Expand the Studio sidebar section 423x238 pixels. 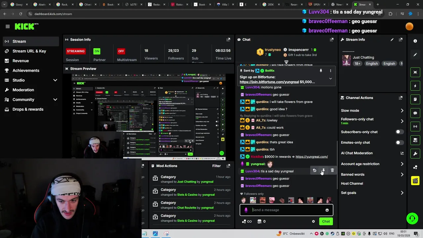pos(55,80)
